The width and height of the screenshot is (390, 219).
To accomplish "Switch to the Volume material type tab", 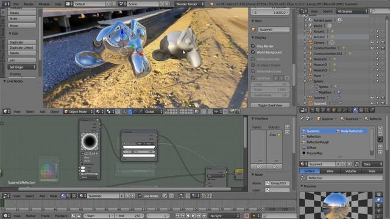I will pyautogui.click(x=351, y=171).
